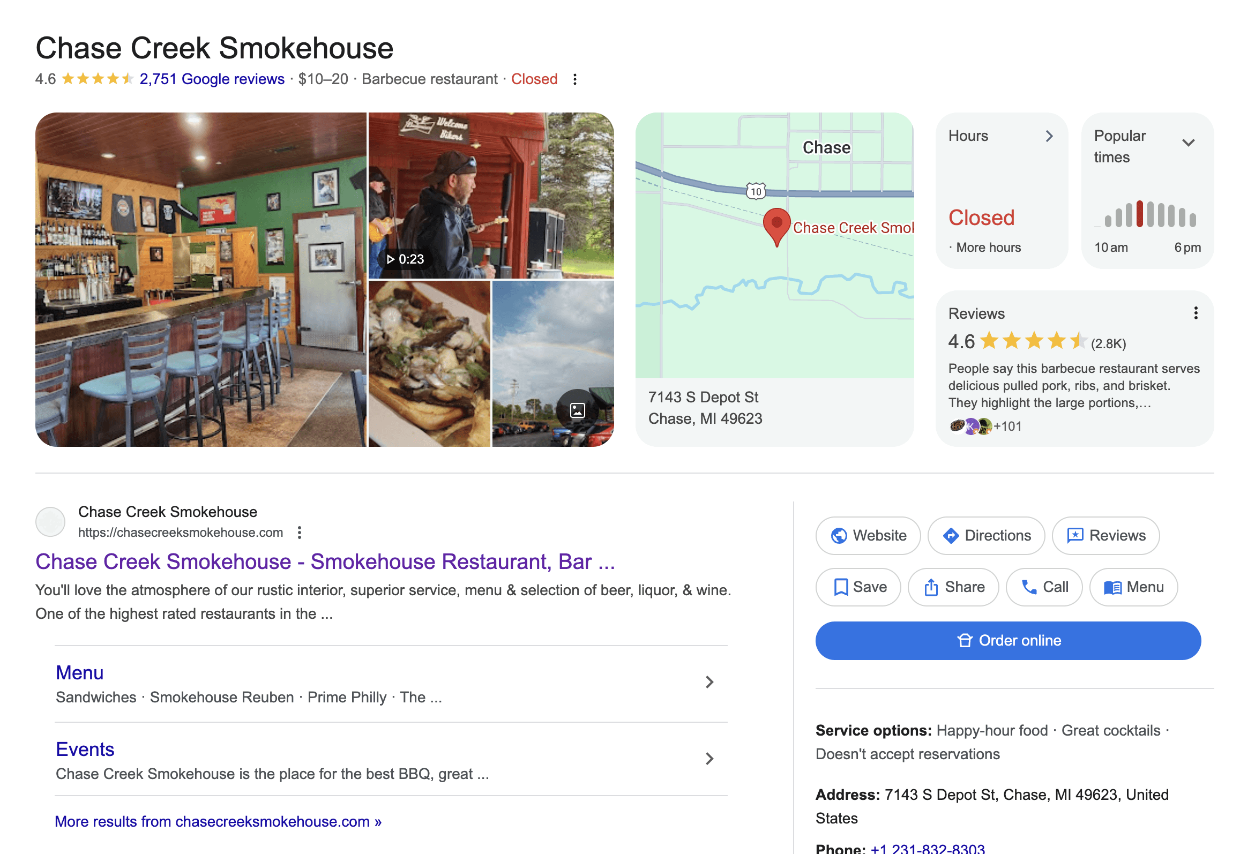Click the blue Order online button

(x=1008, y=641)
